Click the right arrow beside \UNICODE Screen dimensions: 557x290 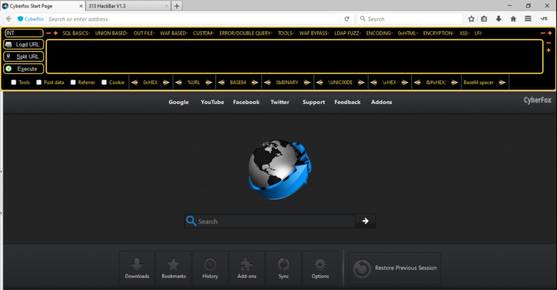click(361, 82)
